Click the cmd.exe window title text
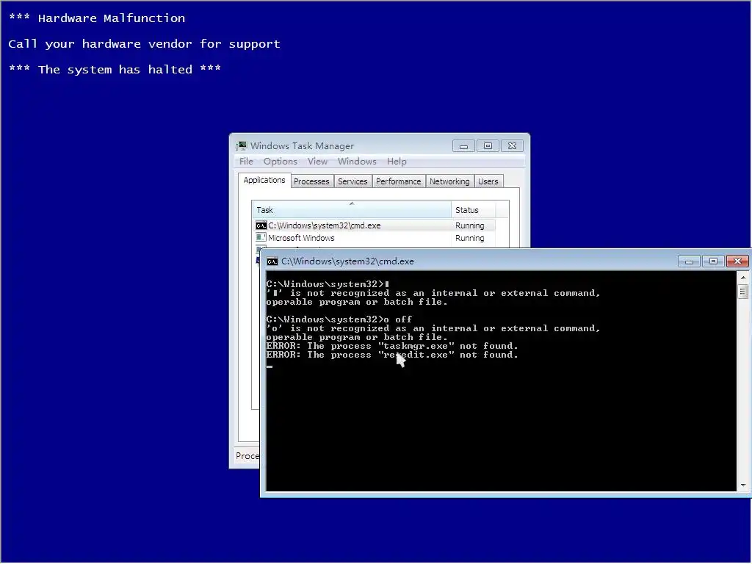Screen dimensions: 752x564 pos(347,261)
